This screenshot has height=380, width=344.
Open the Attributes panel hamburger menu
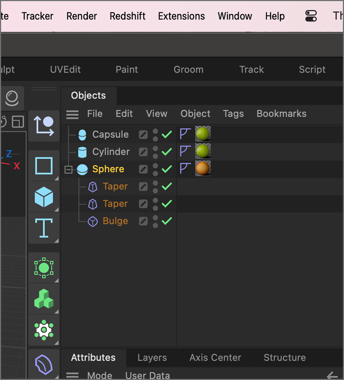tap(72, 375)
